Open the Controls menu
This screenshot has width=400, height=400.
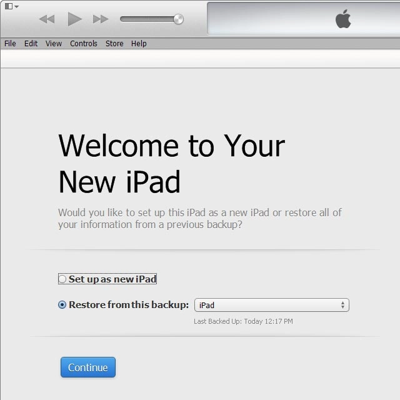click(84, 44)
